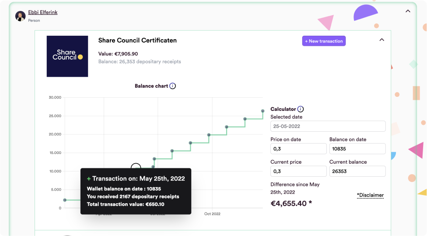
Task: Click 'Wallet balance on date : 10835' line
Action: 124,189
